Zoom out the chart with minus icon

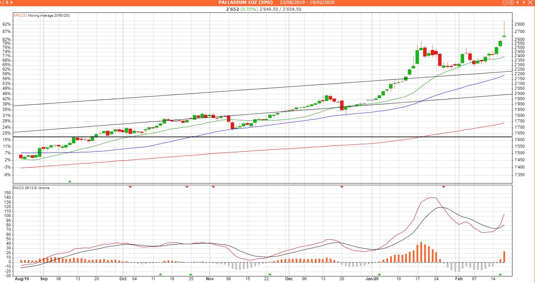tap(505, 2)
